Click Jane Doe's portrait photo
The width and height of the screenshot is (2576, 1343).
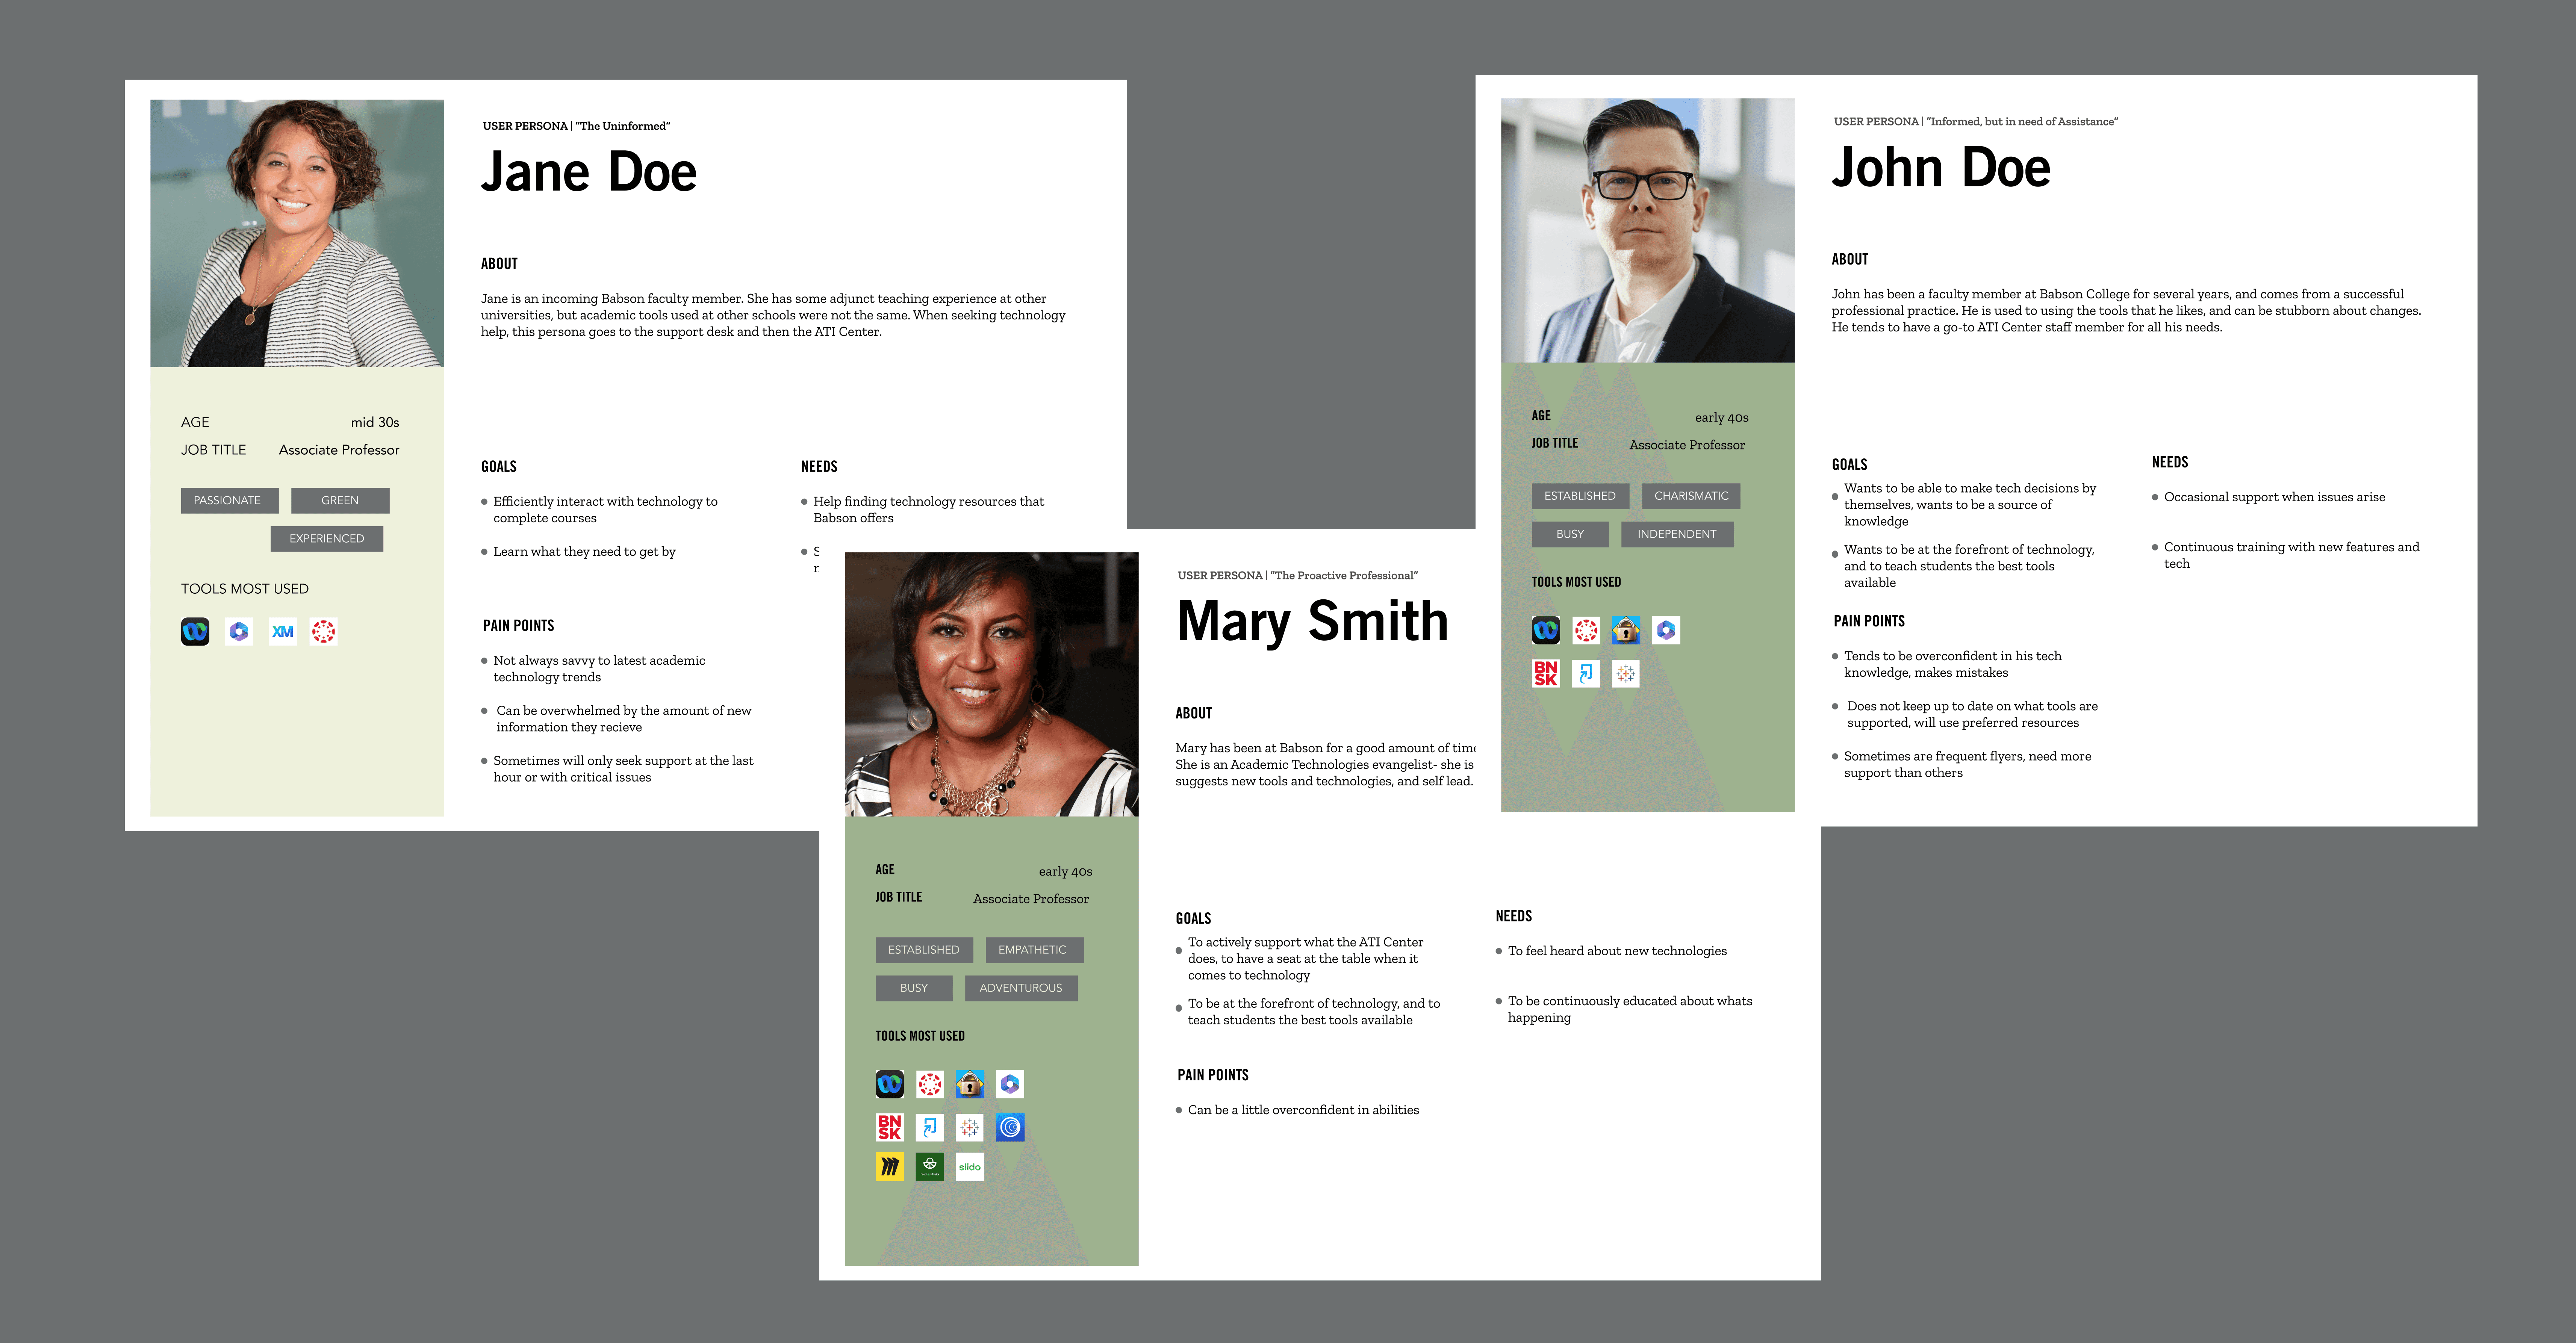click(297, 233)
